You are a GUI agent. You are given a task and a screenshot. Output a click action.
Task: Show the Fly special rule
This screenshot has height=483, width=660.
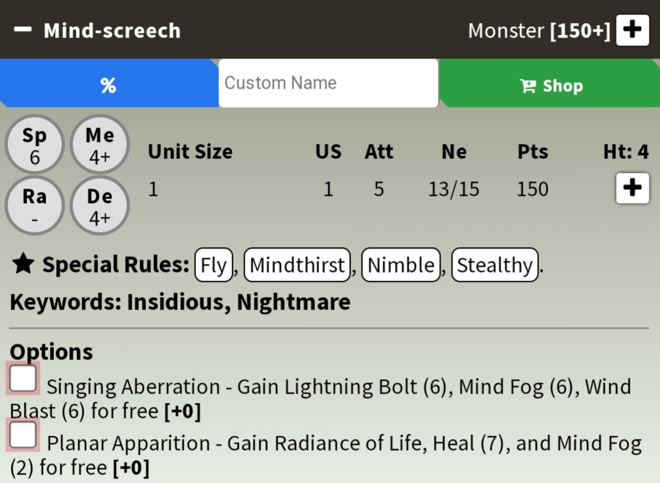point(214,265)
